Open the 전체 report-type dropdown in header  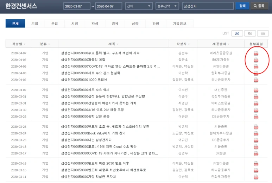139,6
